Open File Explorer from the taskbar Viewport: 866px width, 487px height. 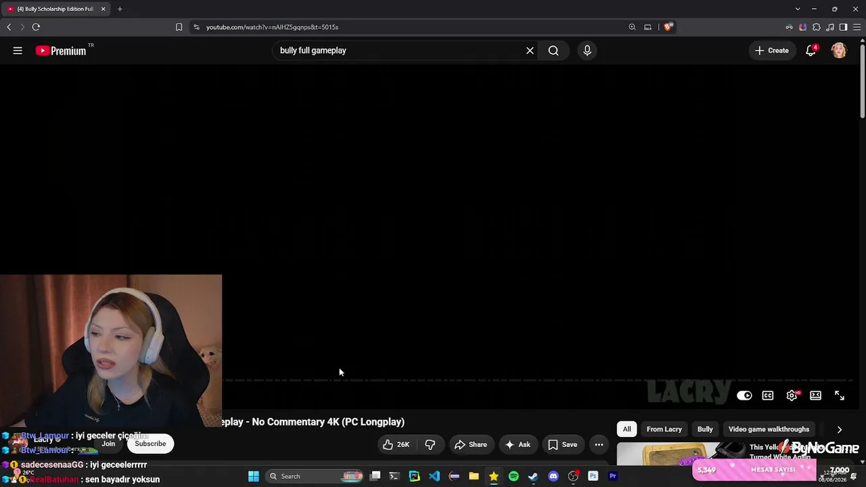pos(474,476)
